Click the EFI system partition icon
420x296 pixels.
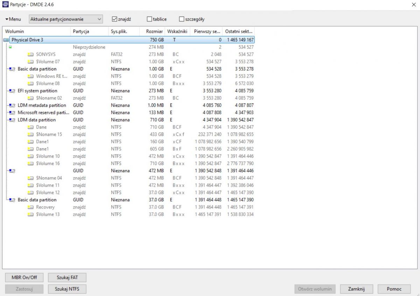pos(13,91)
